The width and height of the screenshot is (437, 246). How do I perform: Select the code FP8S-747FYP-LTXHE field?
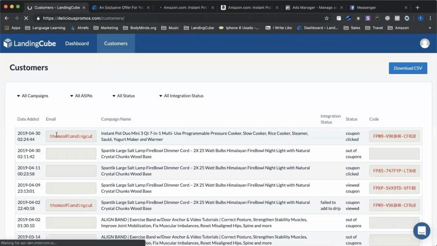394,171
